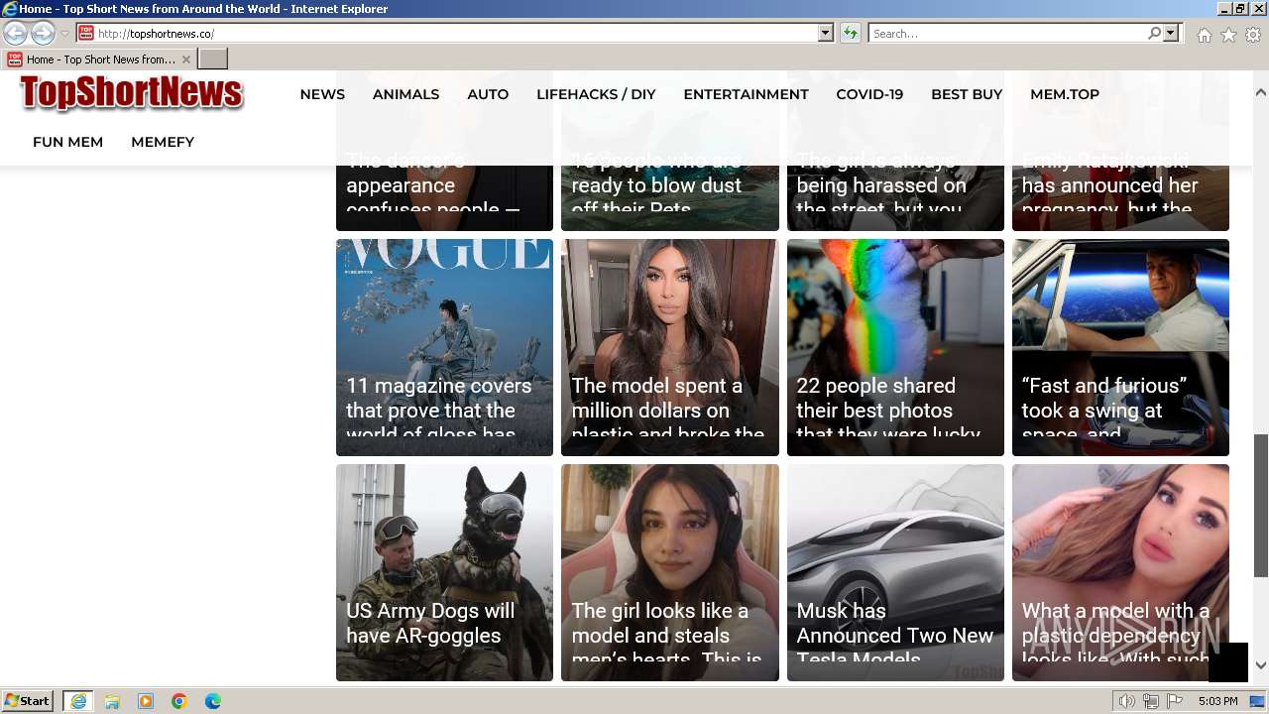Open the ENTERTAINMENT menu item
This screenshot has width=1269, height=714.
point(746,94)
